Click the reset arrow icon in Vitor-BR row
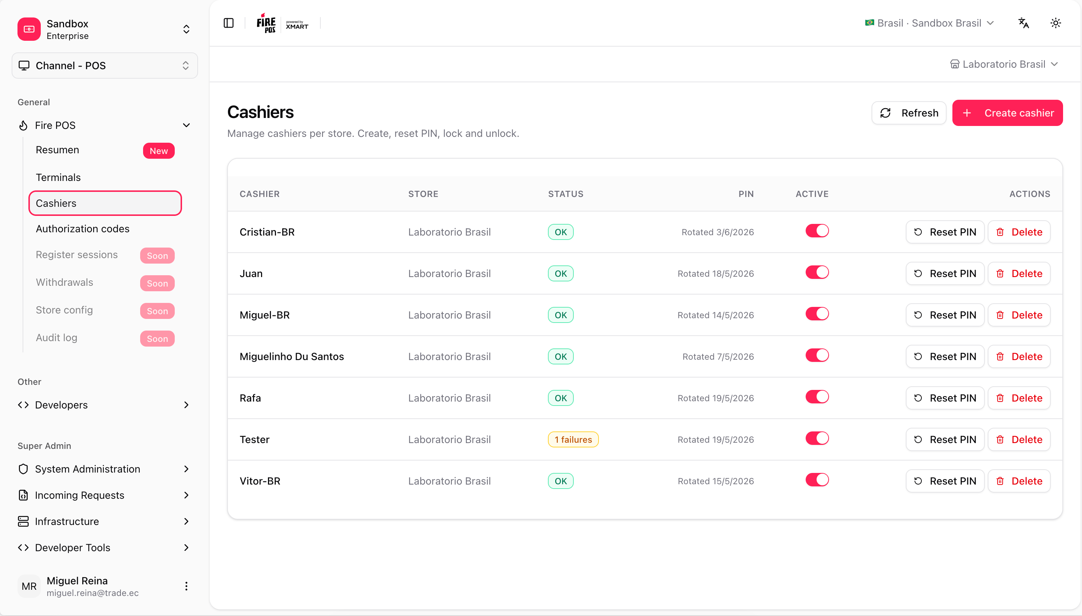The image size is (1082, 616). [918, 481]
